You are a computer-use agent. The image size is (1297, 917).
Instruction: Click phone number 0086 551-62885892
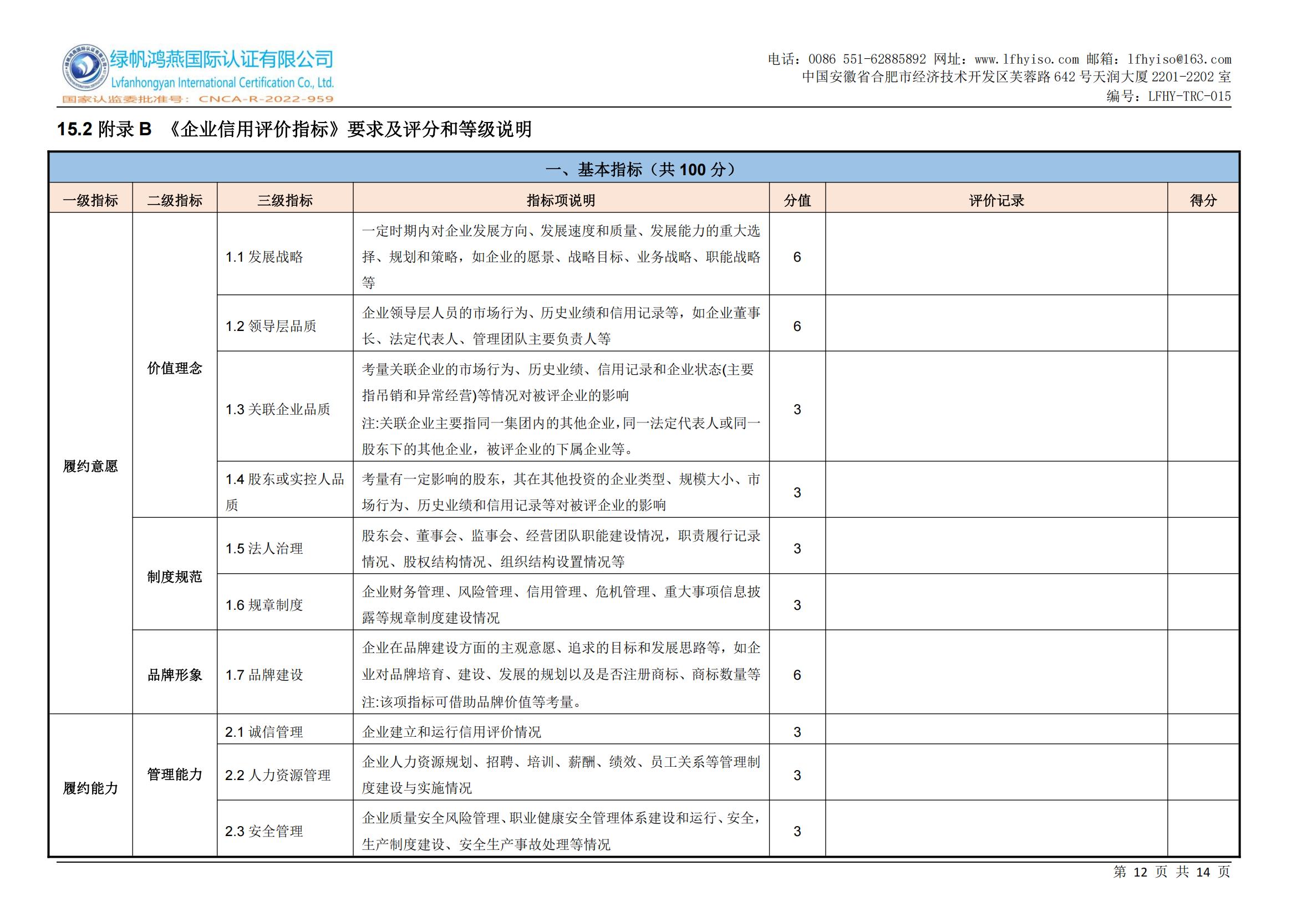(867, 59)
